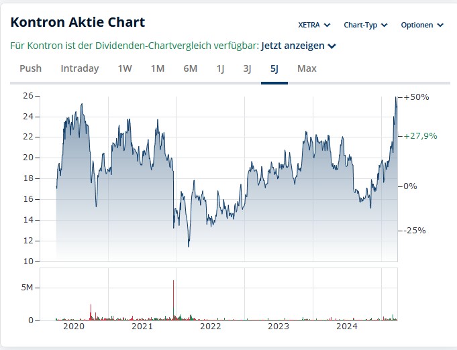Click the chart peak near +50%

tap(395, 99)
